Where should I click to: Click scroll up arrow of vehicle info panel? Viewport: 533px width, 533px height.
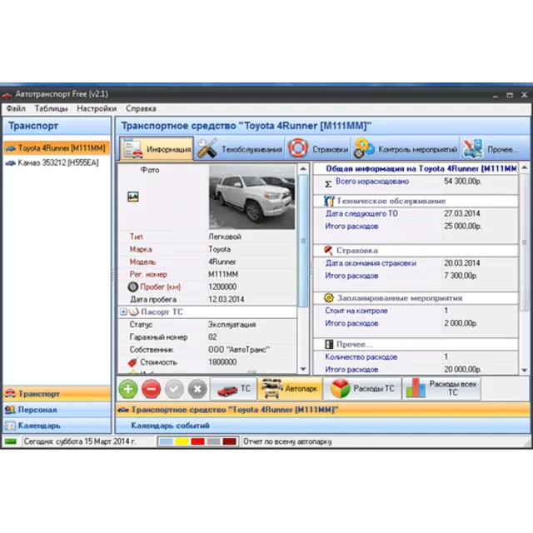[x=303, y=168]
